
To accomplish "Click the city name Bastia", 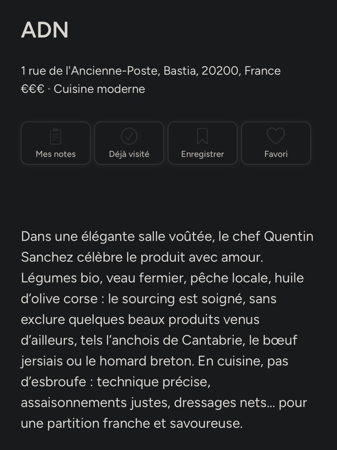I will pos(181,71).
